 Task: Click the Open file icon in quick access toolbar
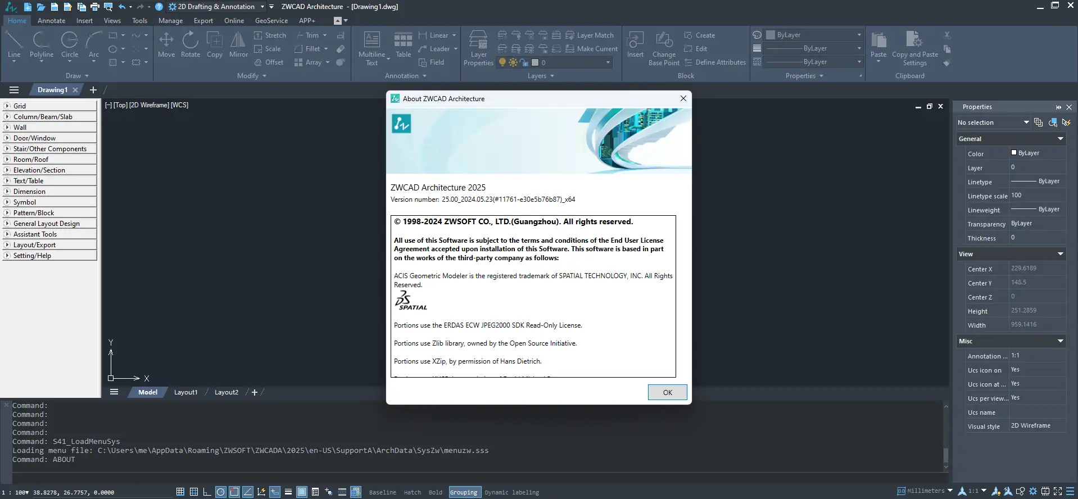point(41,7)
